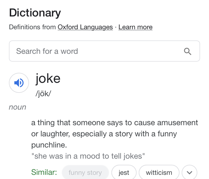Click the magnifying glass search icon
The width and height of the screenshot is (209, 179).
188,51
